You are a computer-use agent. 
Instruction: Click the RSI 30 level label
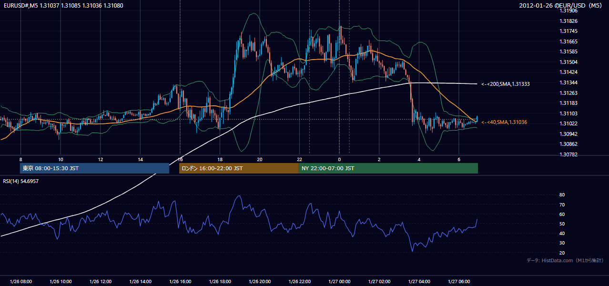coord(562,243)
